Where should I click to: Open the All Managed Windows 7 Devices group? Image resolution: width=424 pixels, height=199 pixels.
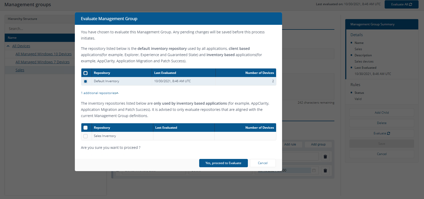[42, 62]
